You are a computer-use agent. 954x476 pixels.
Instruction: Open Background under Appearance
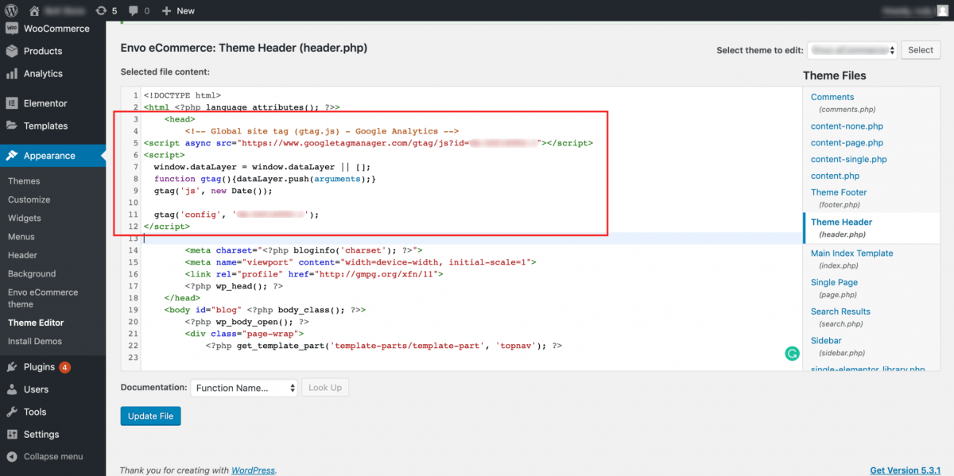32,273
